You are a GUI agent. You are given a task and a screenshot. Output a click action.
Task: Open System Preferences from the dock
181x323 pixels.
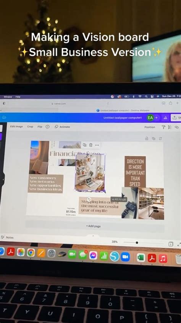52,253
